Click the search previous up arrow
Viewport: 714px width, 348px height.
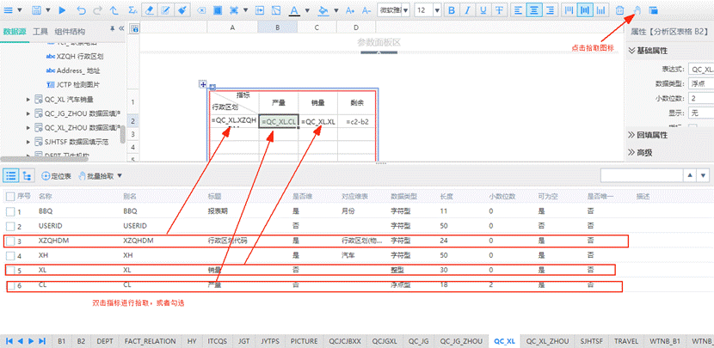(x=690, y=175)
